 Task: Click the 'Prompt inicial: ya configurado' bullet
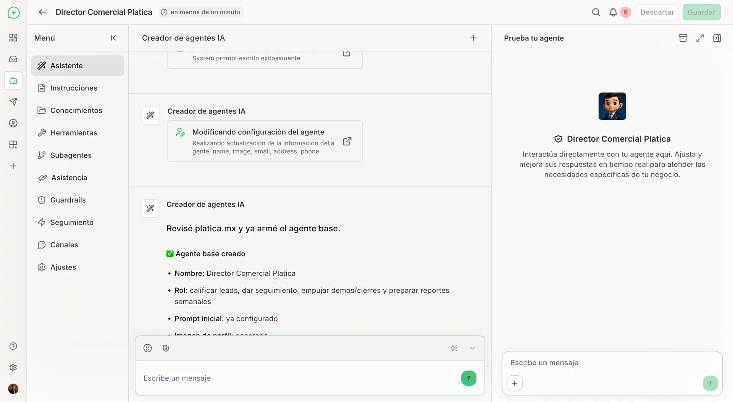(226, 318)
